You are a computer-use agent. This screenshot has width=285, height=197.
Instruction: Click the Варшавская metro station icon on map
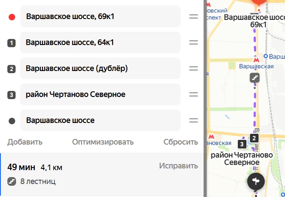[x=256, y=59]
